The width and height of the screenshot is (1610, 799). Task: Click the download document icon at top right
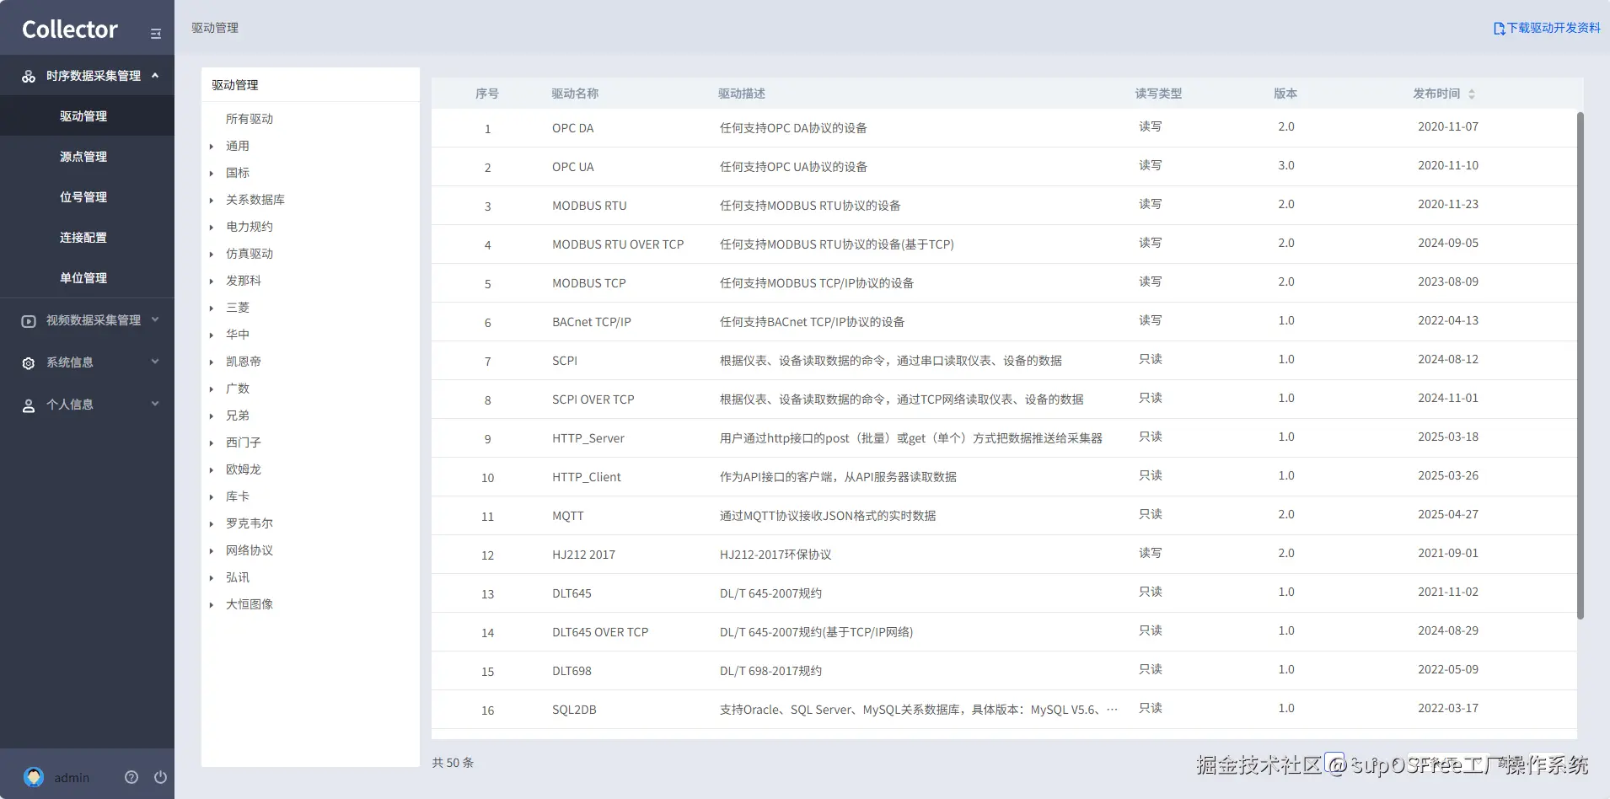tap(1500, 29)
